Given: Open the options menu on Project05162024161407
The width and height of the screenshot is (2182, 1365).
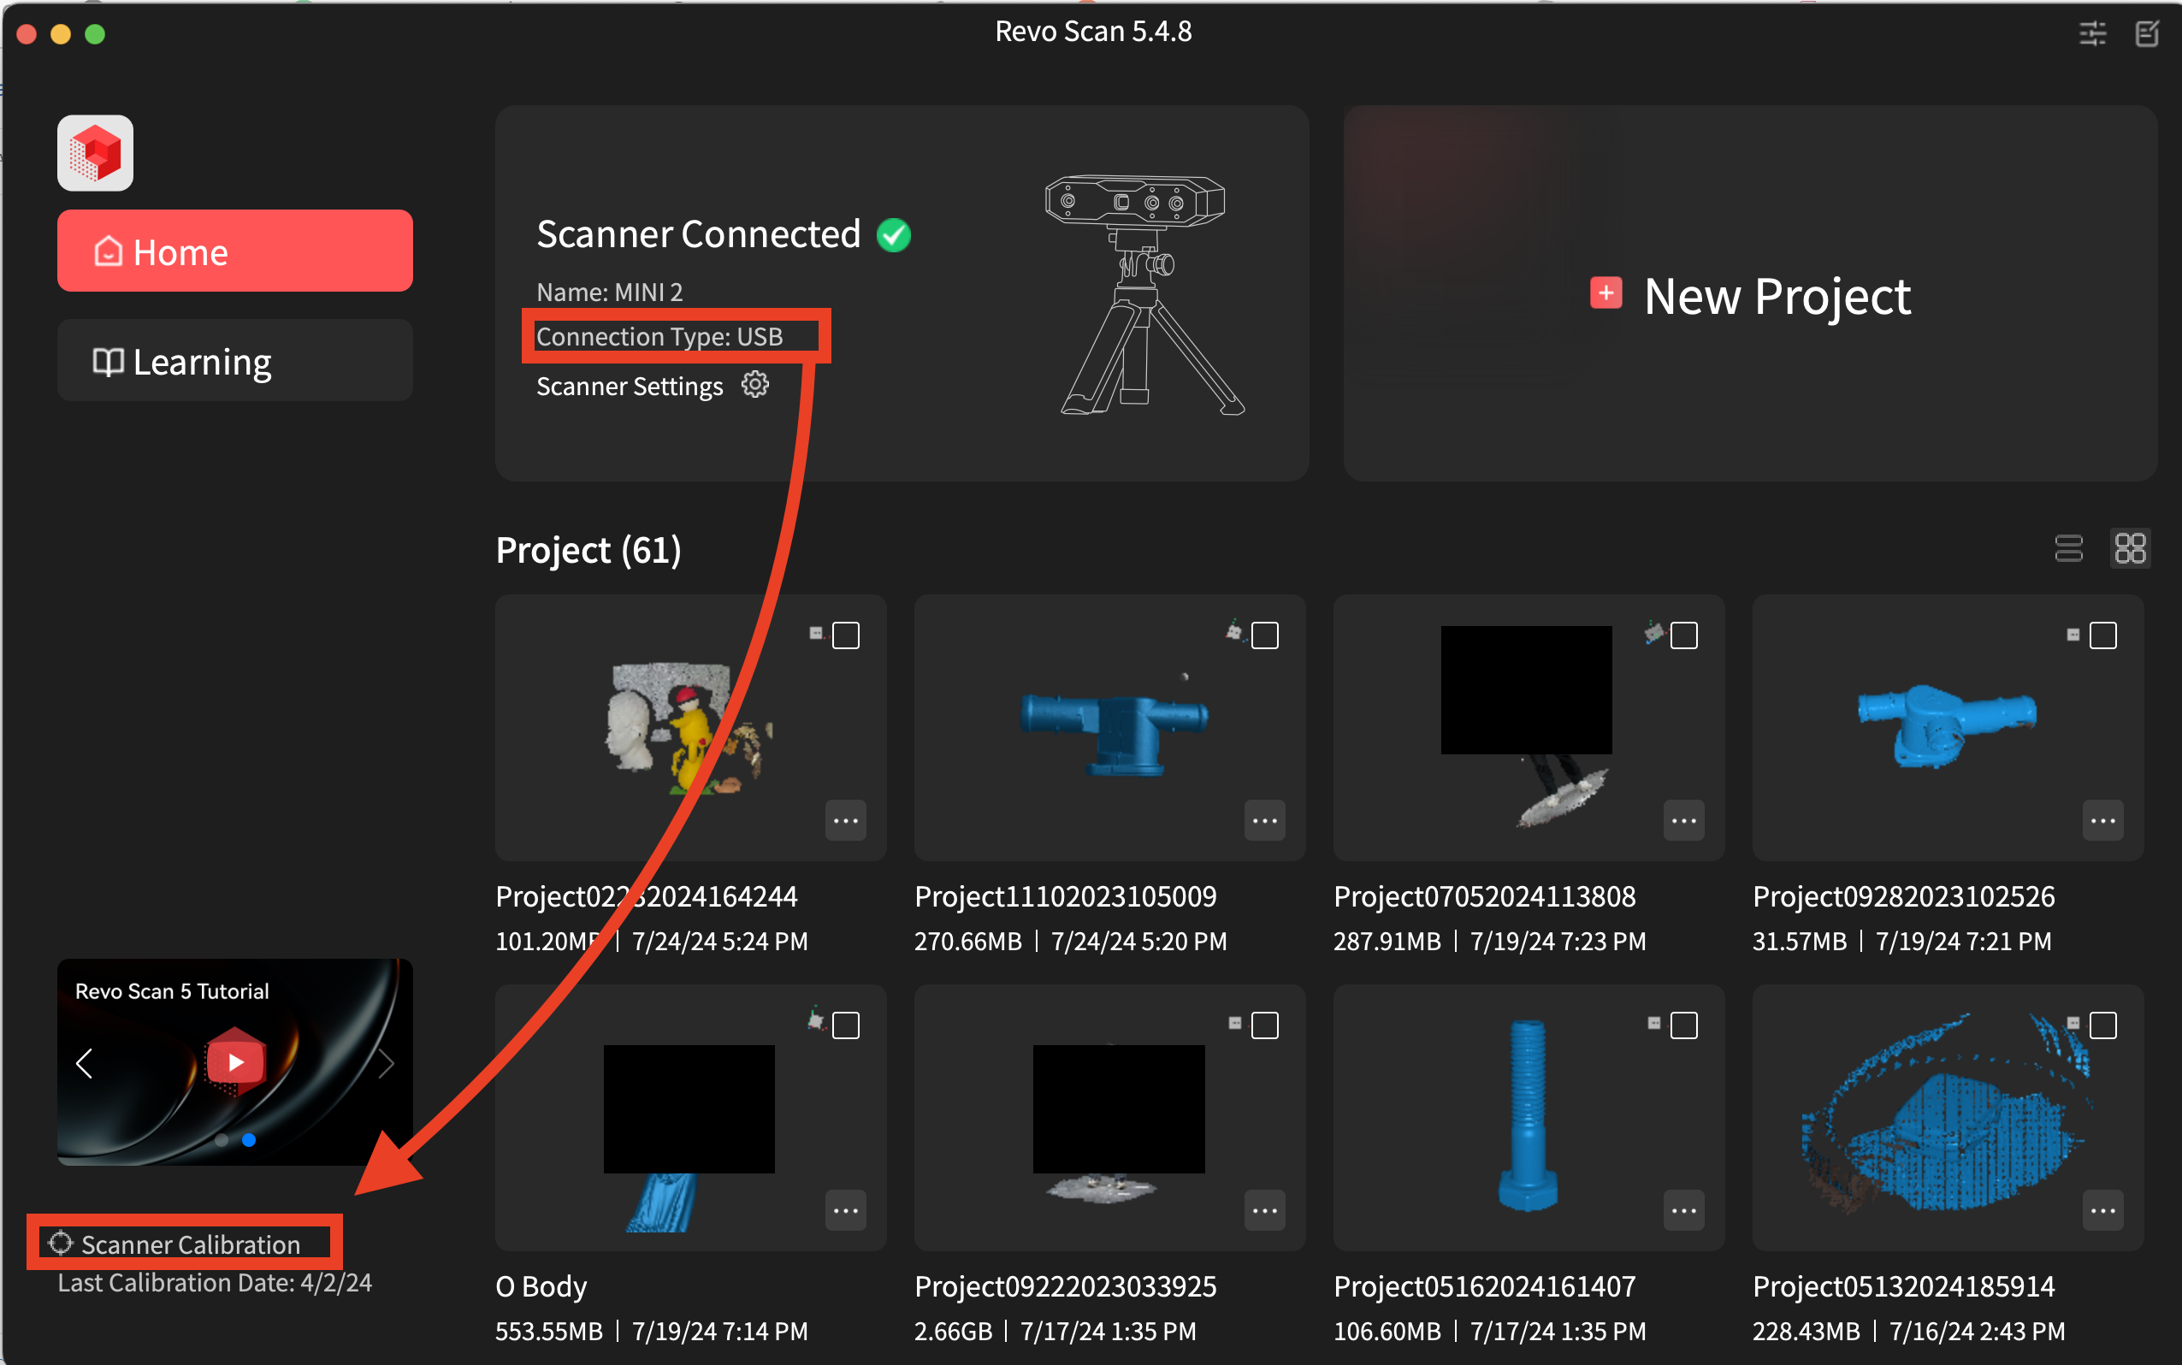Looking at the screenshot, I should point(1683,1211).
